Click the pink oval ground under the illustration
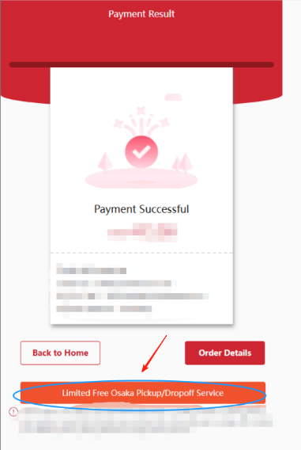 (141, 178)
